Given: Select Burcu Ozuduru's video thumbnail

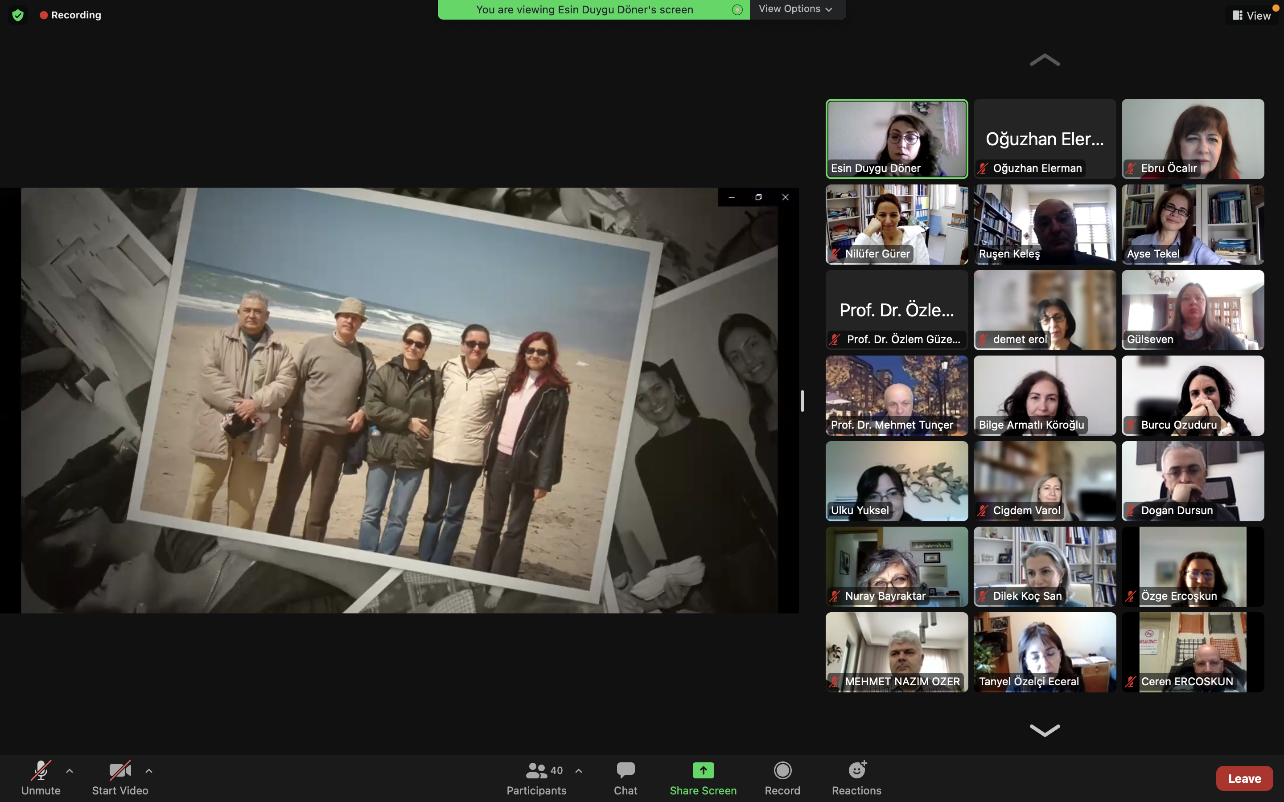Looking at the screenshot, I should click(x=1193, y=396).
